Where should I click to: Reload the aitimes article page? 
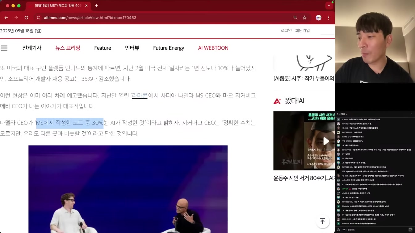point(26,18)
